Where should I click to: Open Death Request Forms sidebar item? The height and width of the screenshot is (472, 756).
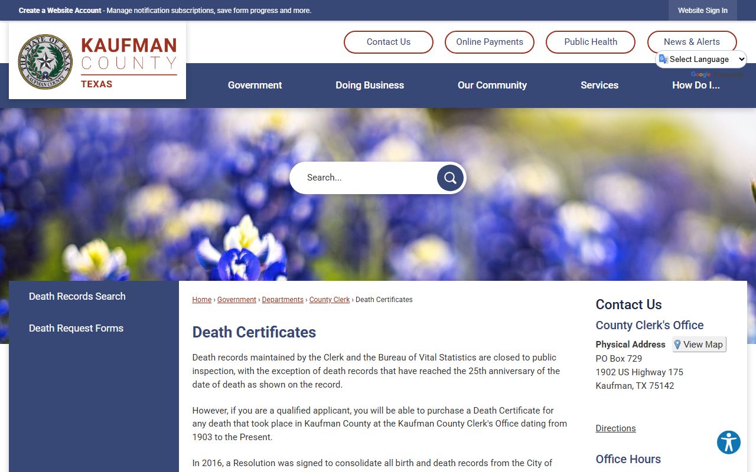click(x=76, y=328)
